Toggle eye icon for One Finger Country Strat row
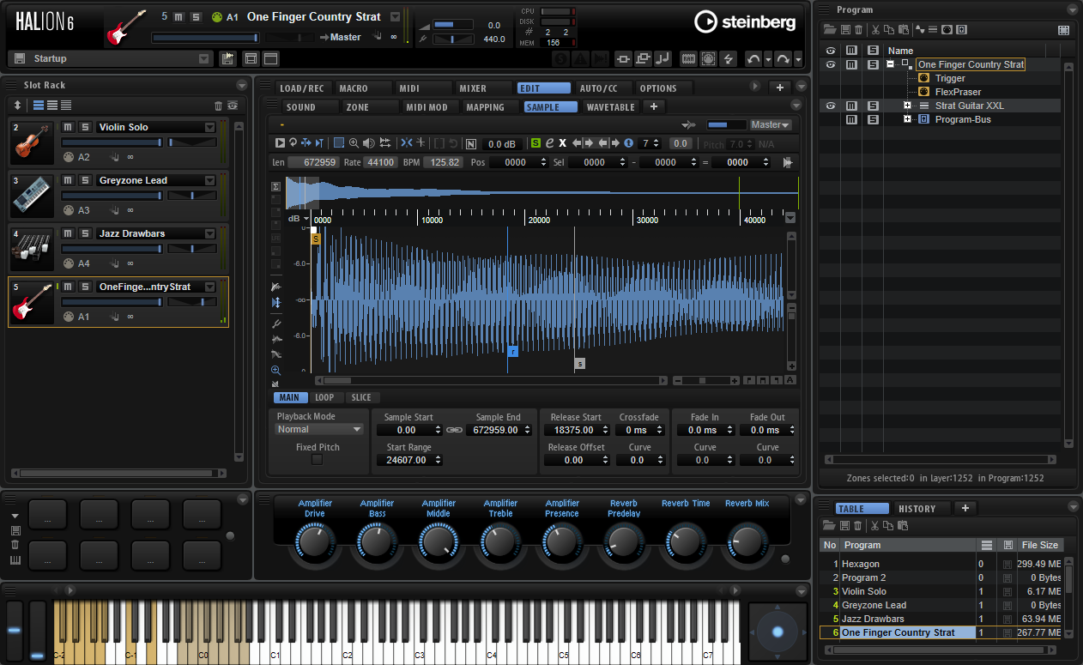Screen dimensions: 1083x665 pos(830,64)
